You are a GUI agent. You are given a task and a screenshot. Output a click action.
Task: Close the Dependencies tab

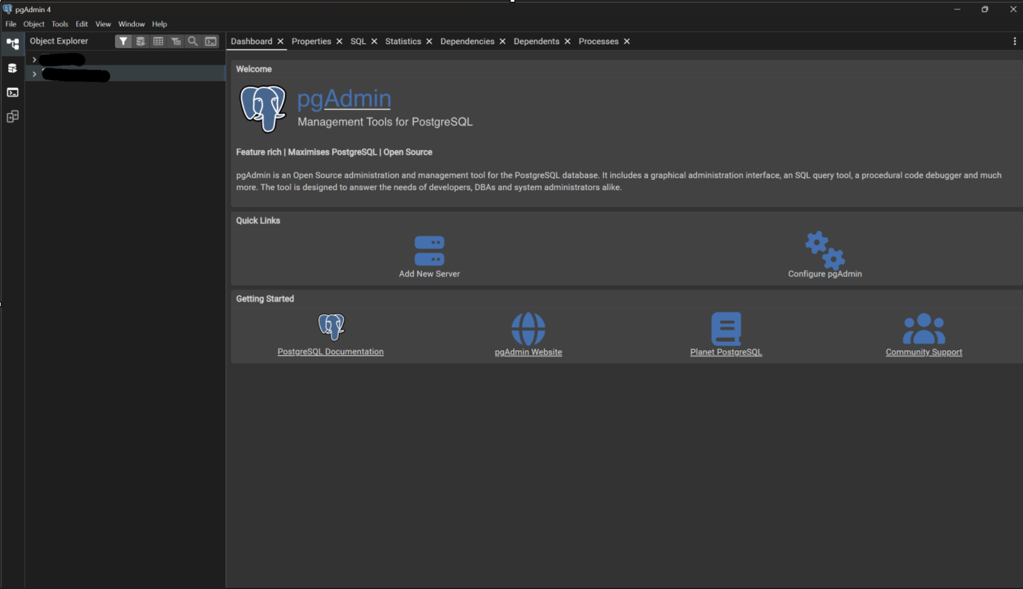(502, 41)
